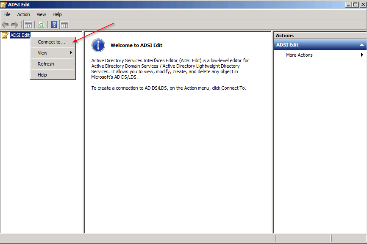The height and width of the screenshot is (244, 367).
Task: Collapse the ADSI Edit actions section arrow
Action: point(361,45)
